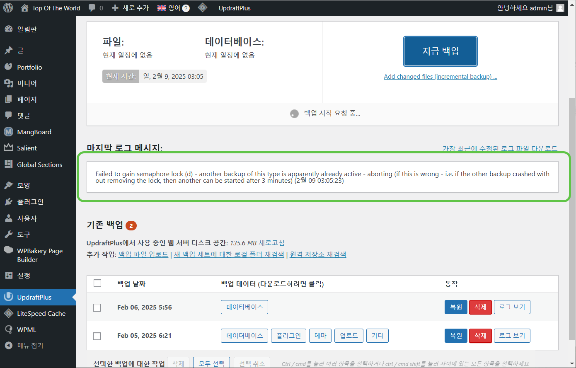This screenshot has height=368, width=576.
Task: Click 로그 보기 for the Feb 05 backup
Action: tap(512, 336)
